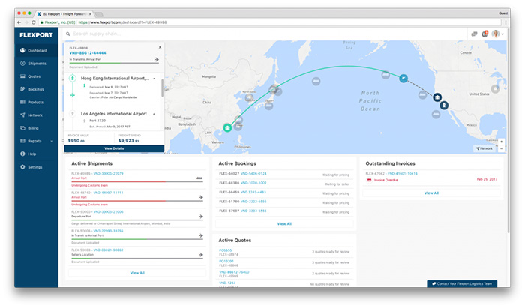This screenshot has width=525, height=308.
Task: Open the notifications icon with red badge
Action: (x=484, y=34)
